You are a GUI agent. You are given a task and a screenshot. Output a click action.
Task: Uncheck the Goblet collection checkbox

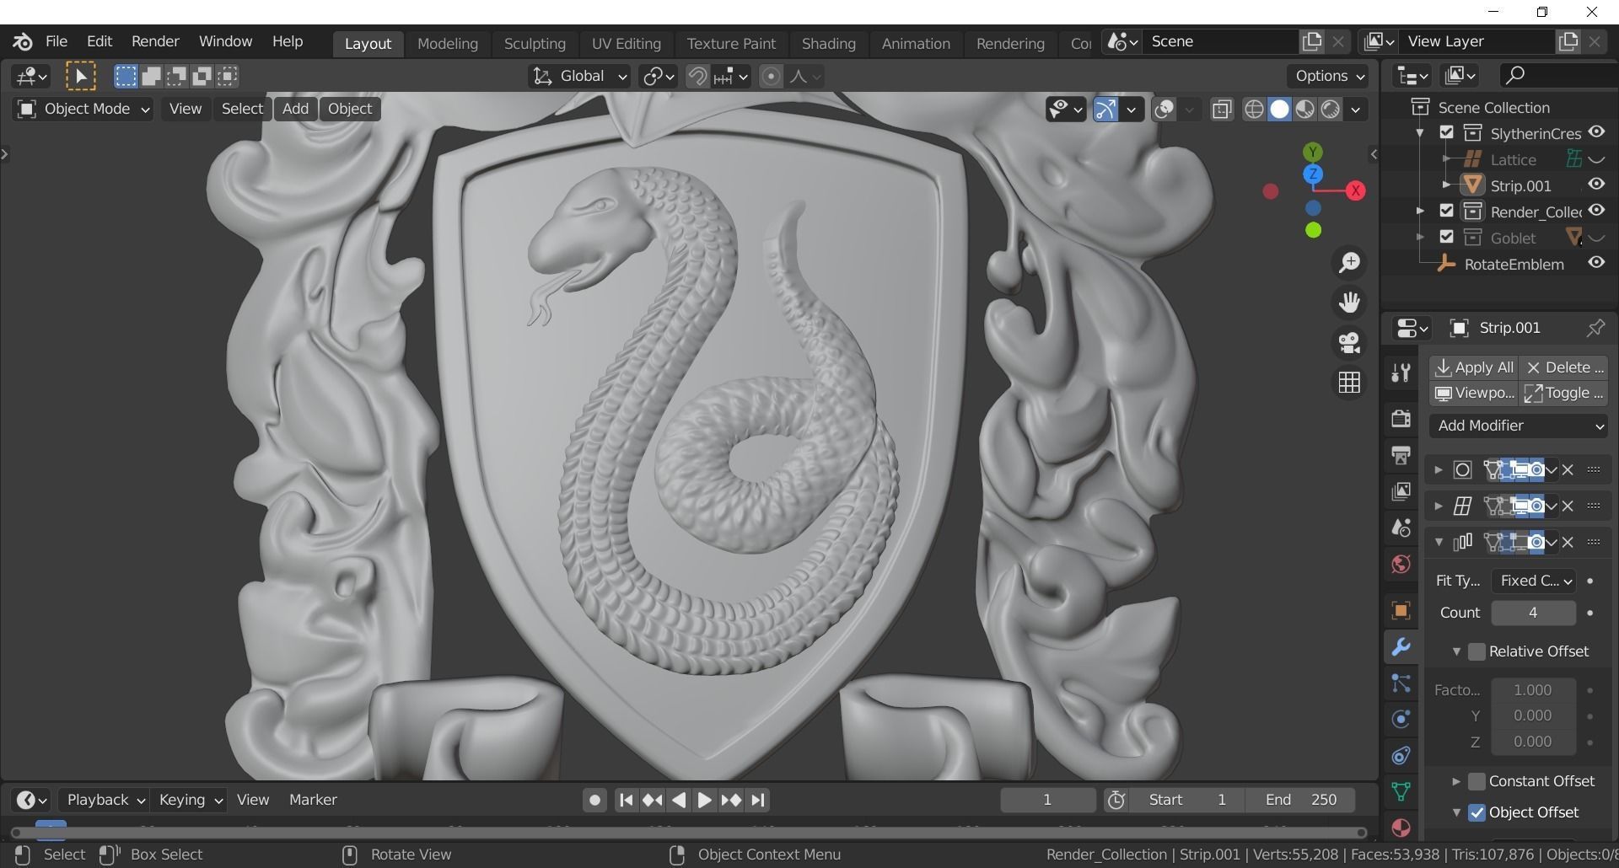click(1447, 237)
